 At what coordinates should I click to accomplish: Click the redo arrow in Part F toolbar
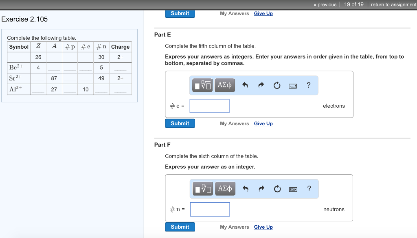click(x=261, y=189)
